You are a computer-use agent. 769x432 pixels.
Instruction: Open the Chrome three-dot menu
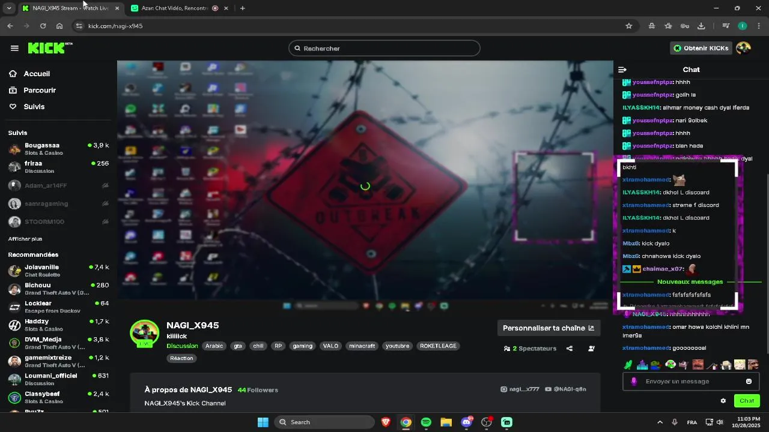759,26
